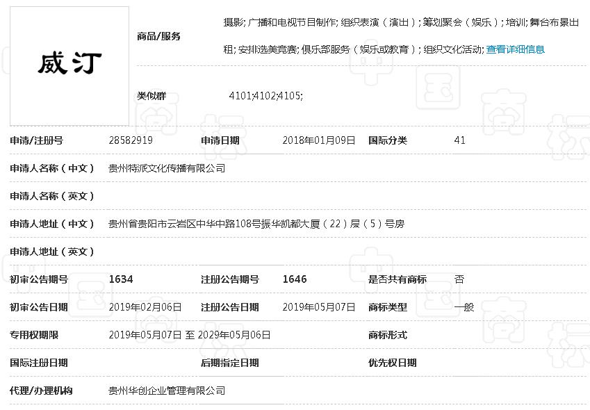The image size is (590, 410).
Task: Click the international class value 41
Action: click(x=460, y=140)
